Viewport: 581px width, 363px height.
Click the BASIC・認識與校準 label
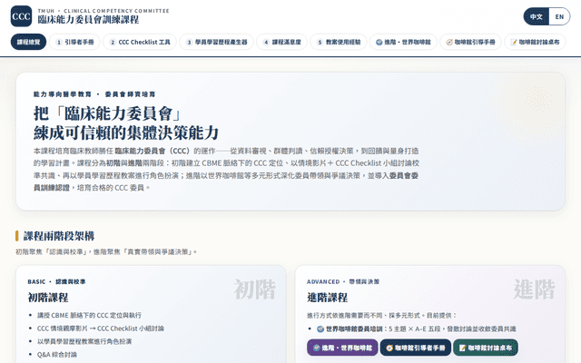coord(56,281)
